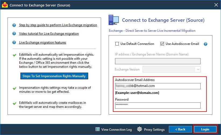The height and width of the screenshot is (135, 221).
Task: Click the Autodiscover Email Address field
Action: pos(158,86)
